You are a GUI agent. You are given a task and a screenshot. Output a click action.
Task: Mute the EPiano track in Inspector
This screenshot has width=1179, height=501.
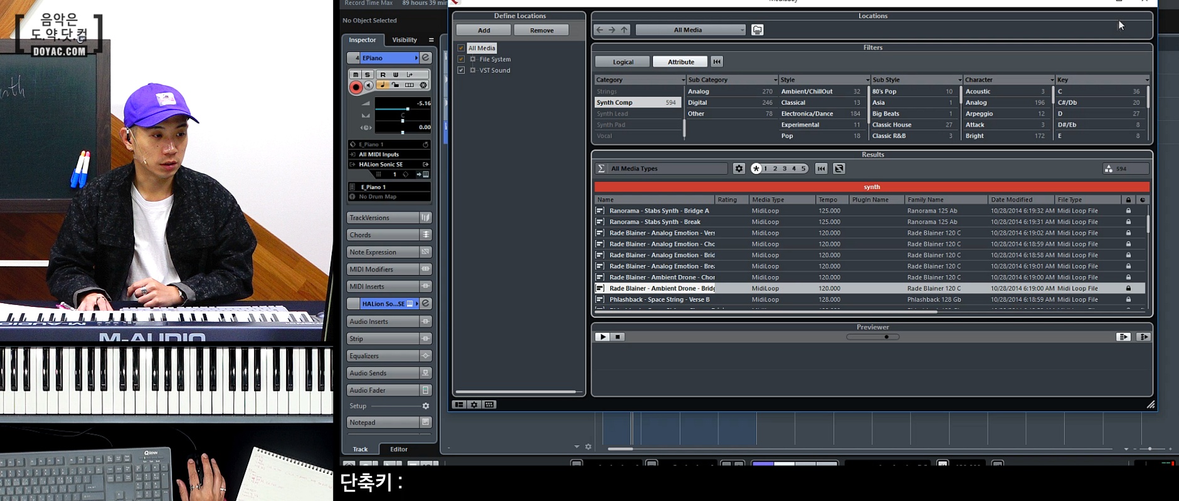(x=356, y=75)
